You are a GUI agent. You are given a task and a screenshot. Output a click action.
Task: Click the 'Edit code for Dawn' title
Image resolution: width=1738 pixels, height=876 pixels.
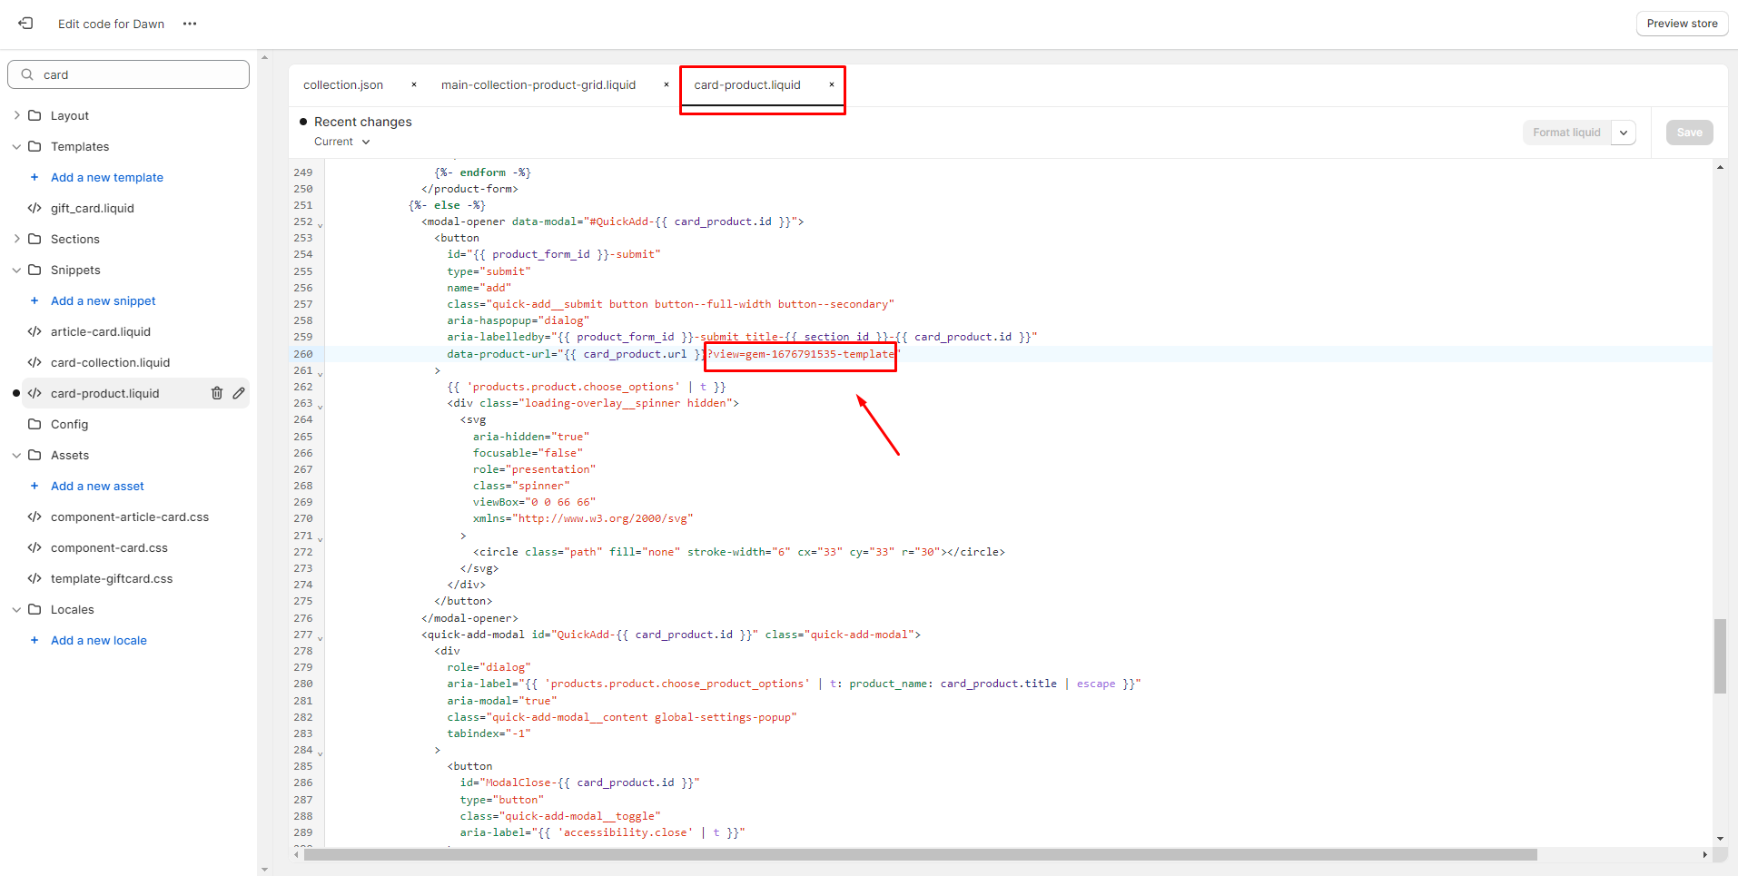pos(111,24)
